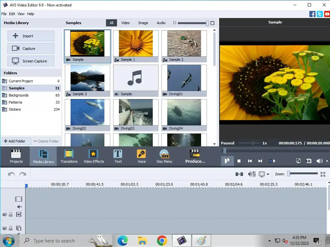Screen dimensions: 330x247
Task: Open the Help menu
Action: 30,14
